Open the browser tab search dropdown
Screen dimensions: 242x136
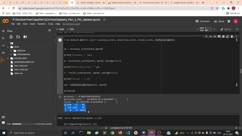point(217,3)
